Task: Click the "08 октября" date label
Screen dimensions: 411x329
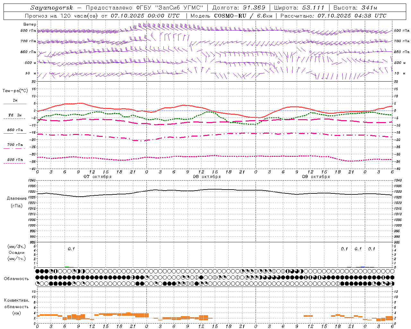Action: coord(207,177)
